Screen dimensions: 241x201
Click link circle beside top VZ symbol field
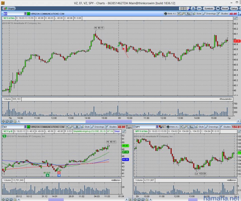pos(2,14)
